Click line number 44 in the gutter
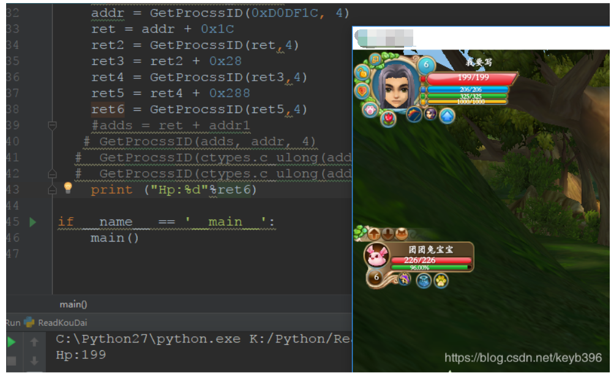611x373 pixels. (12, 205)
